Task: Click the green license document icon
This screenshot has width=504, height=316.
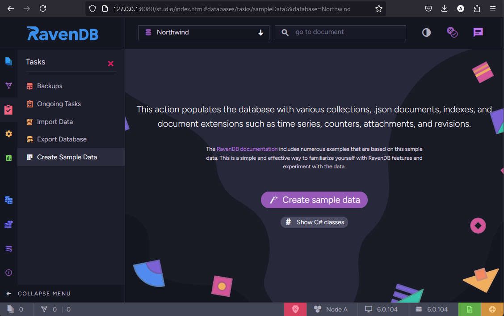Action: click(469, 309)
